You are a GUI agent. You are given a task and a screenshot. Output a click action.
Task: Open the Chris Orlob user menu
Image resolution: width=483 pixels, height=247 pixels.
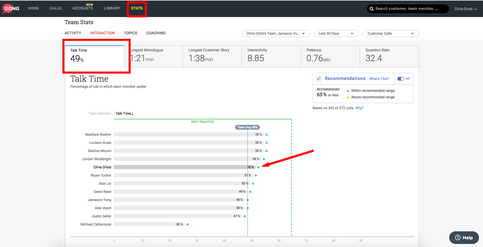[465, 9]
